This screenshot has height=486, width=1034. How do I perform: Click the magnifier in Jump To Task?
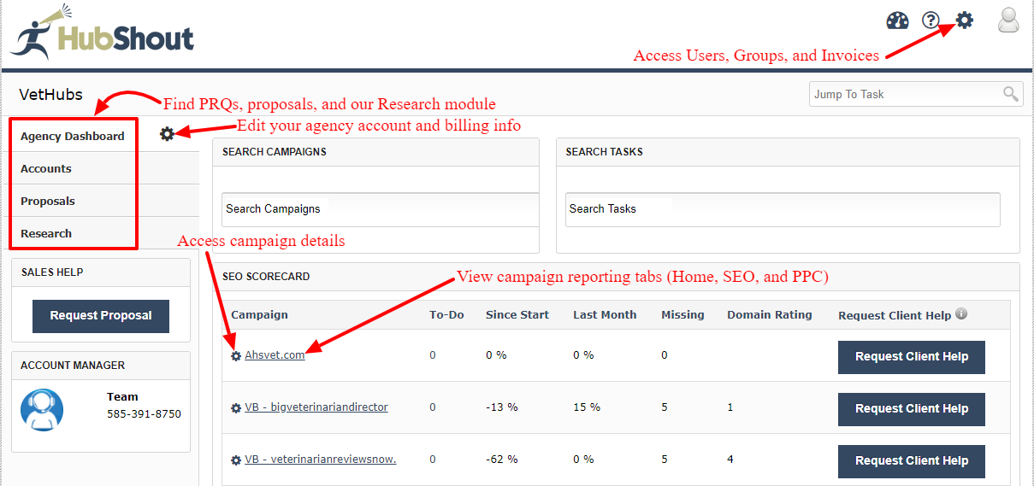tap(1011, 94)
